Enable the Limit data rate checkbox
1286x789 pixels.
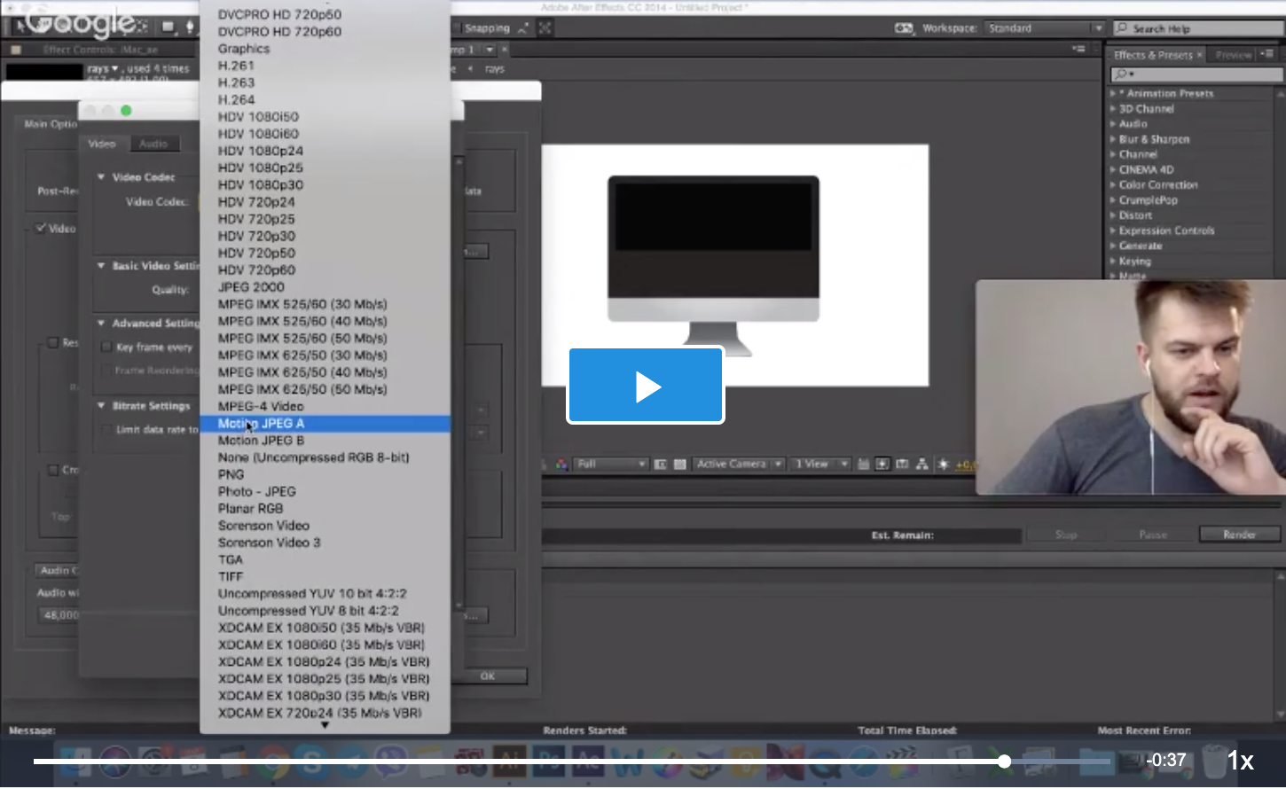106,430
